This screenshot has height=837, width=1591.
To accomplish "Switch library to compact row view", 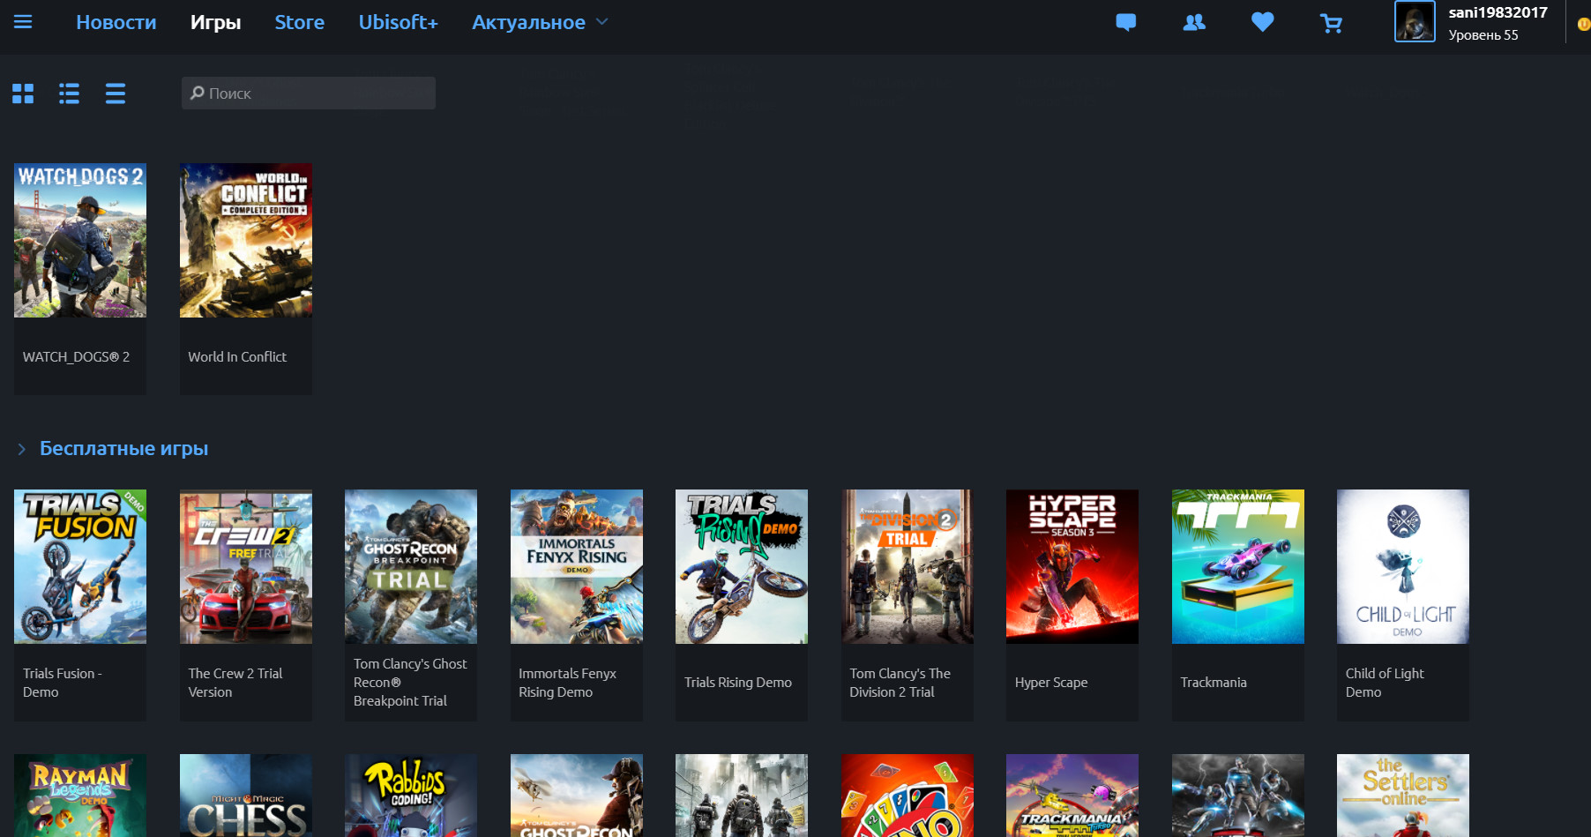I will (x=115, y=93).
